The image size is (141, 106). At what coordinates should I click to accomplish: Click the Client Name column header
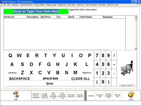(91, 17)
